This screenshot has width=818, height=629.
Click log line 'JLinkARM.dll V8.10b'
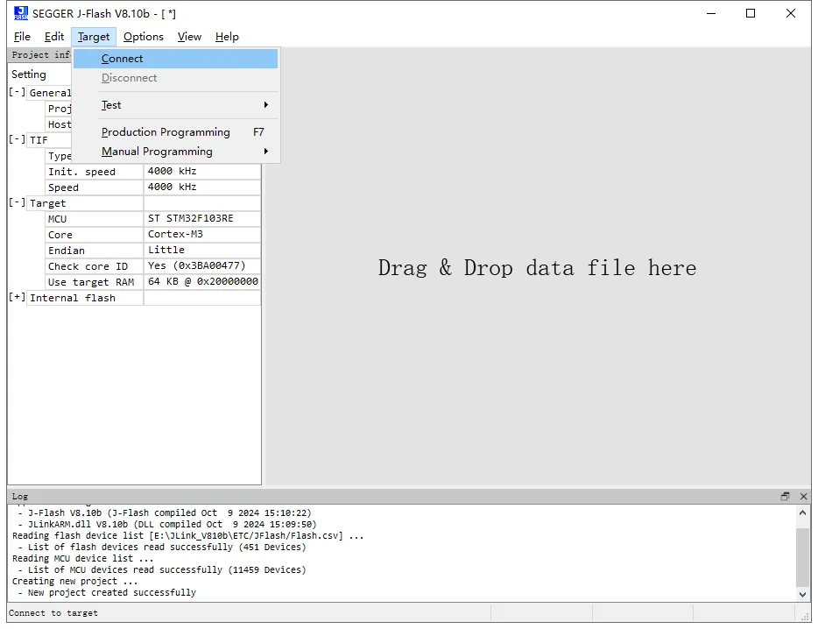tap(167, 524)
